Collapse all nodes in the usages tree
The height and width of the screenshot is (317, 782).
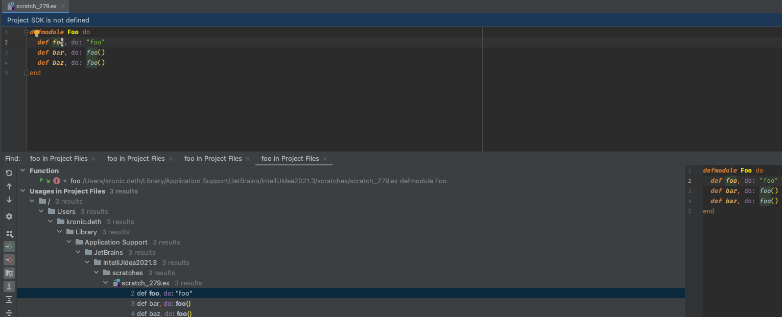9,313
